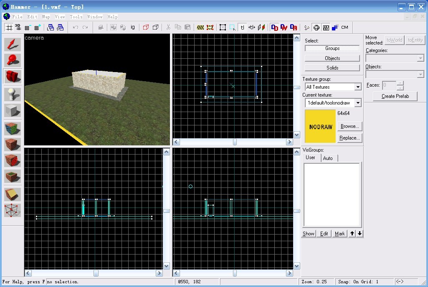Click the CM Cordon toolbar icon
428x287 pixels.
click(344, 27)
